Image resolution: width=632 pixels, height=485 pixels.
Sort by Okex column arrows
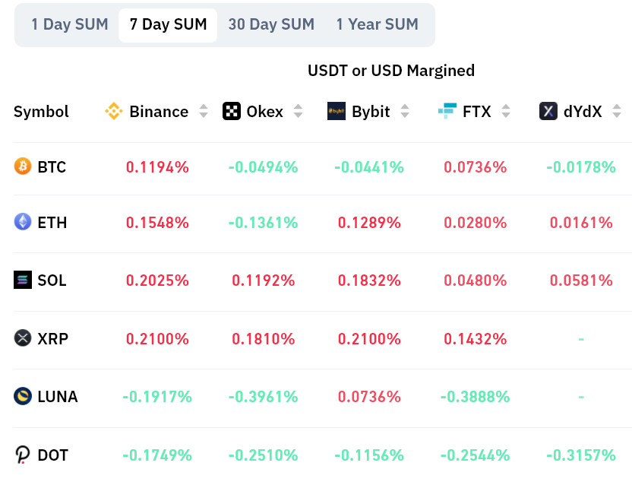299,112
